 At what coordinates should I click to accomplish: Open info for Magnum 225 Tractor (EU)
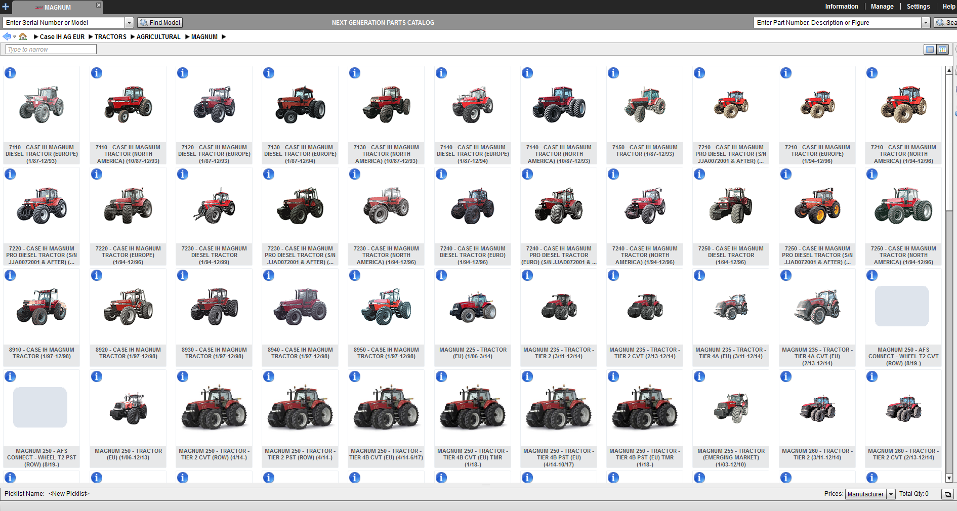(x=441, y=275)
